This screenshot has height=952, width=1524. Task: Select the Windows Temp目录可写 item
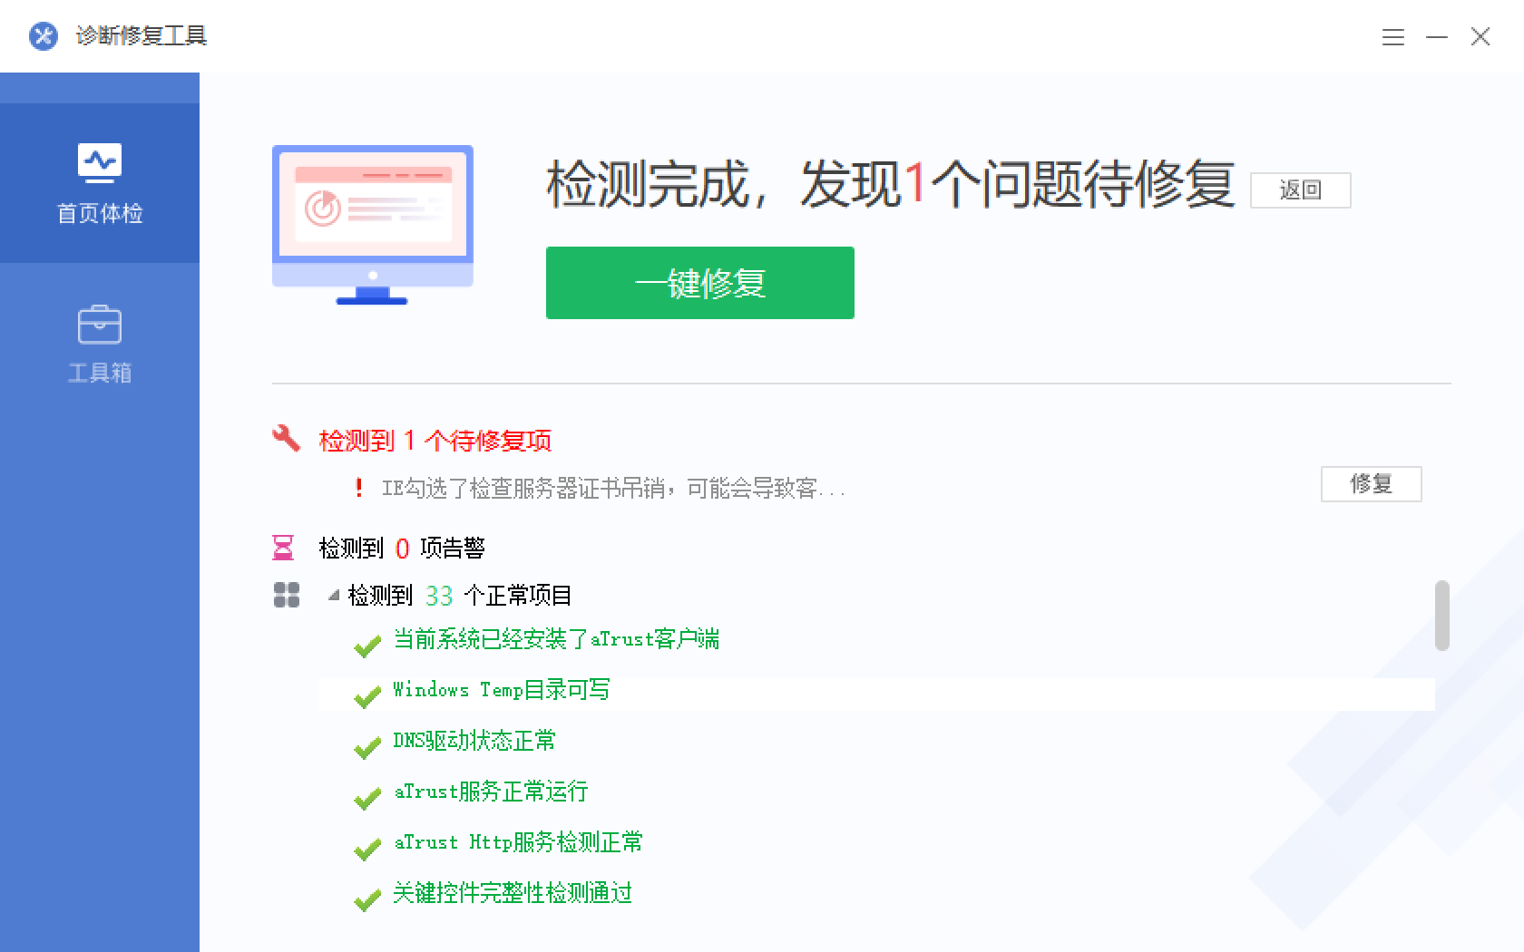[501, 690]
